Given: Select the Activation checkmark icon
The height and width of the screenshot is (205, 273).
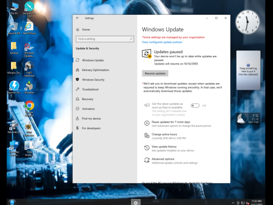Looking at the screenshot, I should click(78, 109).
